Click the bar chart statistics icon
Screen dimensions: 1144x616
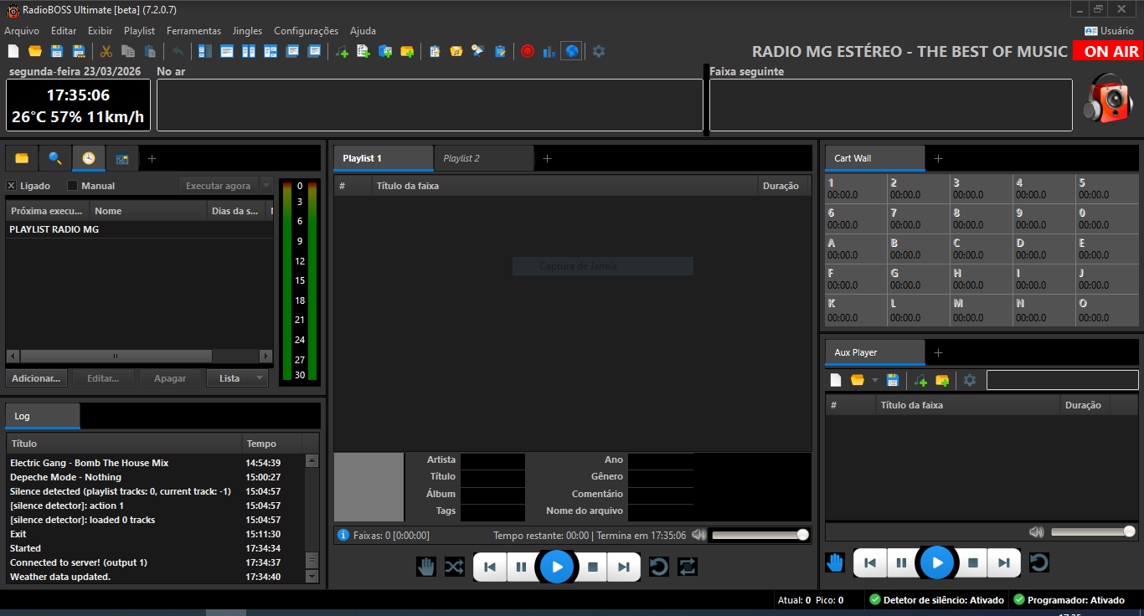[x=549, y=51]
